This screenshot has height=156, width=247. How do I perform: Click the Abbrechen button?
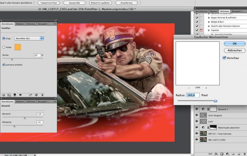pyautogui.click(x=234, y=51)
